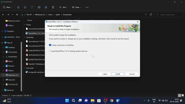Show hidden system tray icons
The image size is (185, 104).
pyautogui.click(x=145, y=101)
